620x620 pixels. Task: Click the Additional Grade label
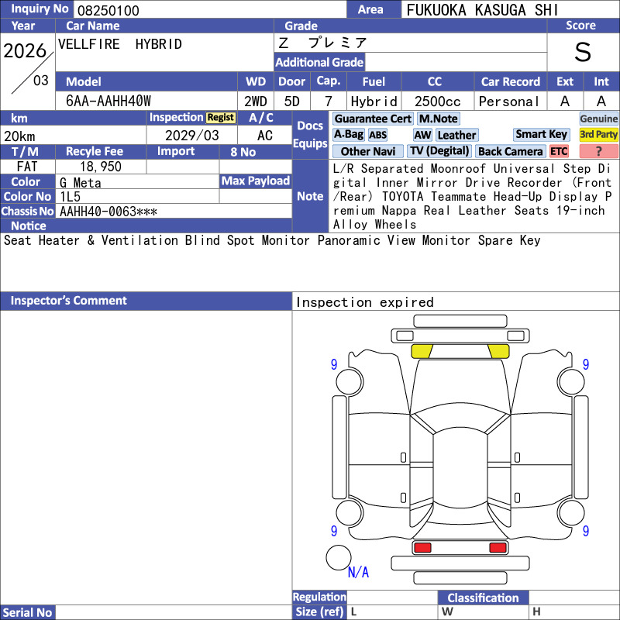(x=319, y=62)
